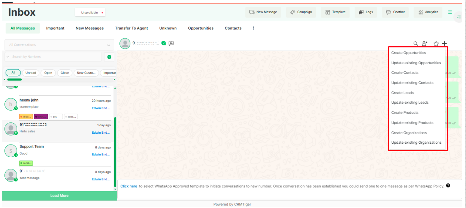Open the New Message composer
This screenshot has height=208, width=466.
coord(263,12)
